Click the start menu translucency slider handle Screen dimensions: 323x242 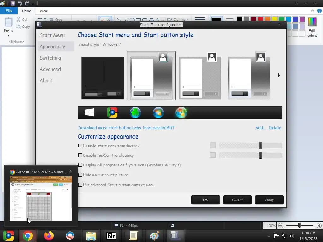pos(261,146)
